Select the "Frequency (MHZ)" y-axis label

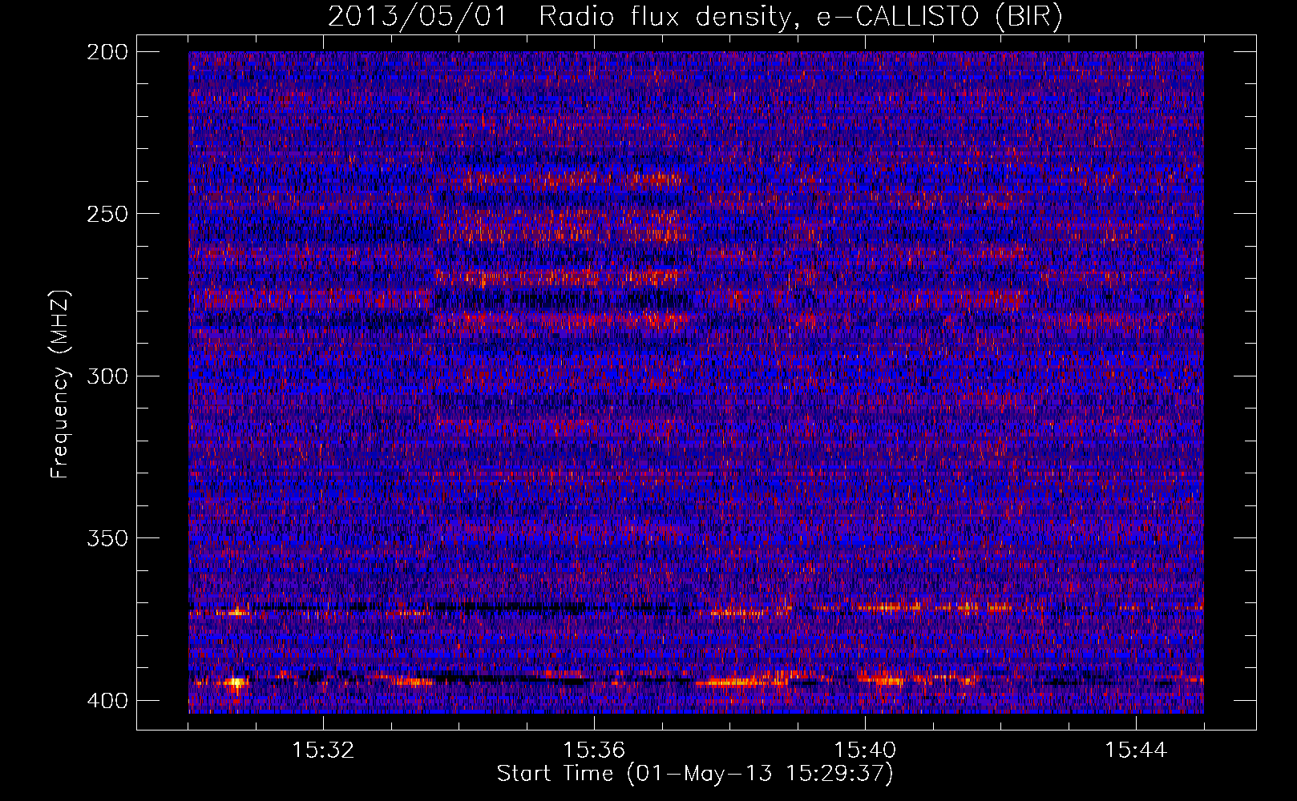coord(60,384)
